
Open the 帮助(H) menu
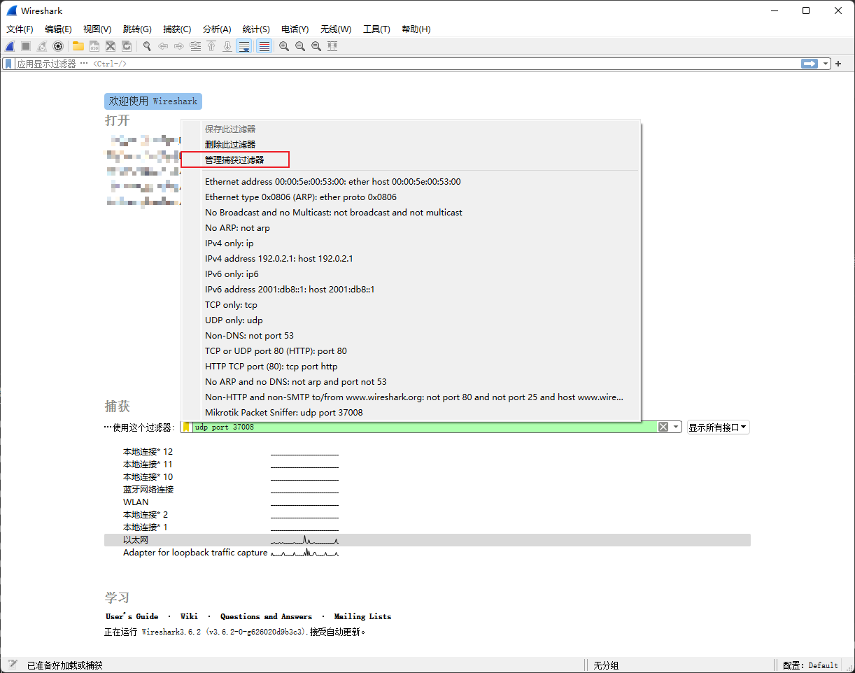coord(416,29)
